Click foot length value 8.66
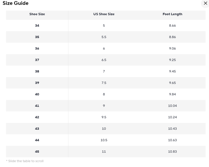This screenshot has width=209, height=167. click(172, 25)
